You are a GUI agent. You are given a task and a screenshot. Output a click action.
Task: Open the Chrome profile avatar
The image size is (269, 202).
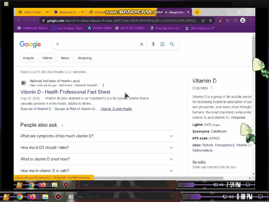click(242, 21)
